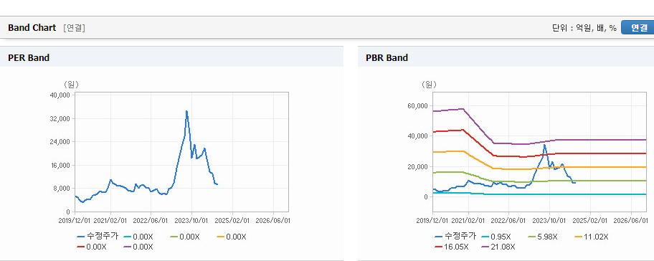The height and width of the screenshot is (261, 654).
Task: Toggle the 21.08X legend series
Action: point(498,247)
